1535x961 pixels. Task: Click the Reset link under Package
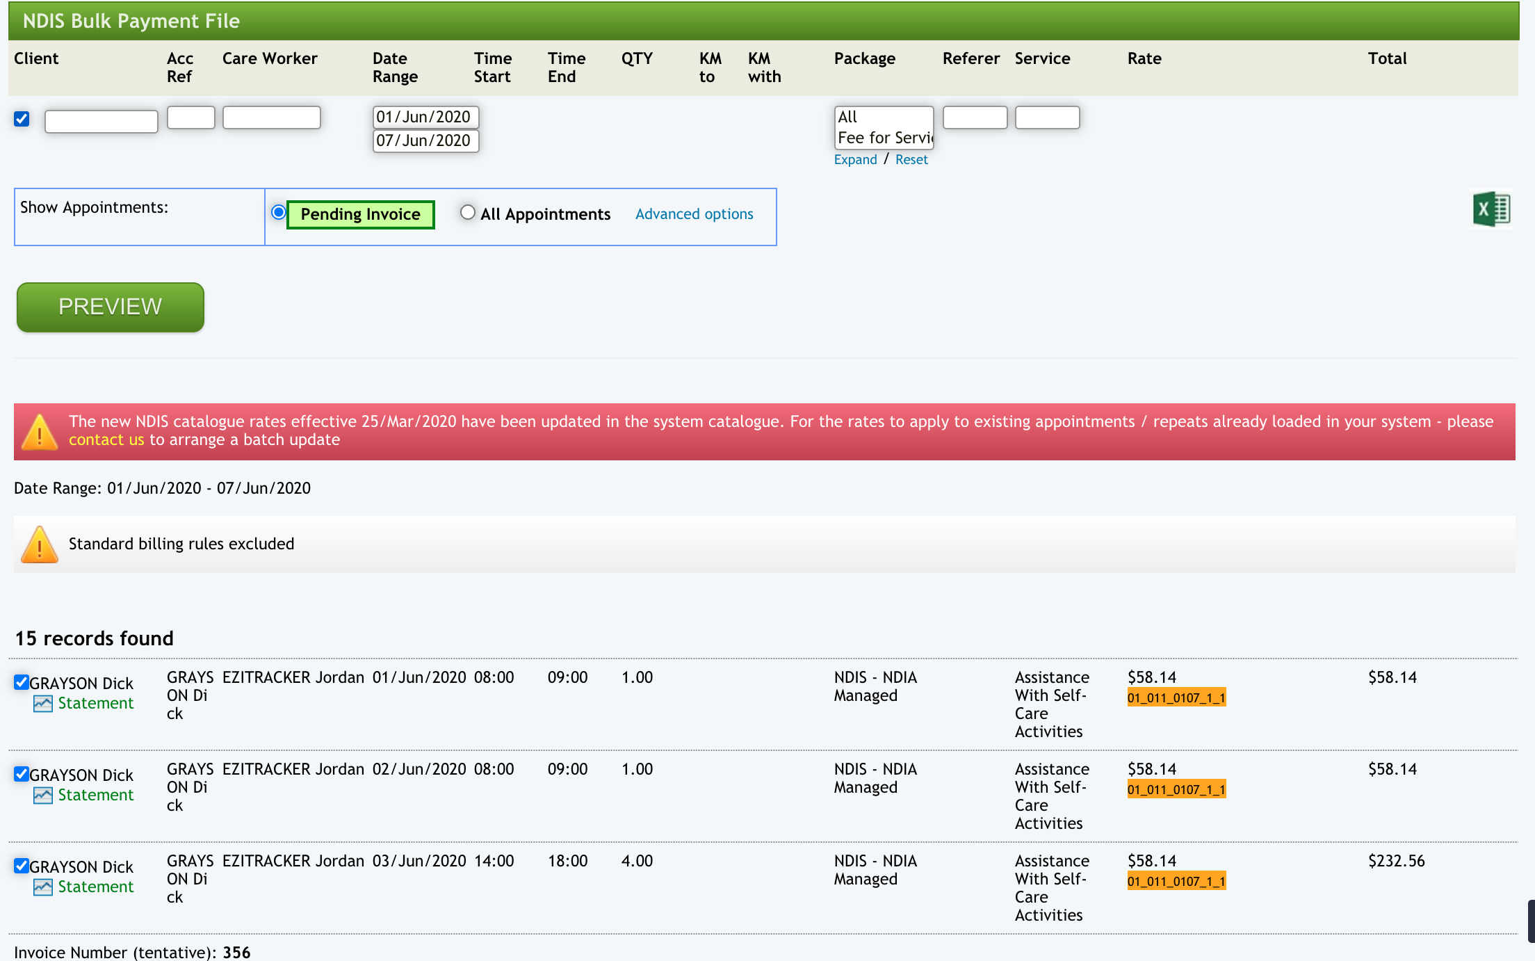911,159
